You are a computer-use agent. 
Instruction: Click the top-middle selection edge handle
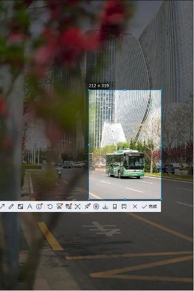(x=125, y=90)
